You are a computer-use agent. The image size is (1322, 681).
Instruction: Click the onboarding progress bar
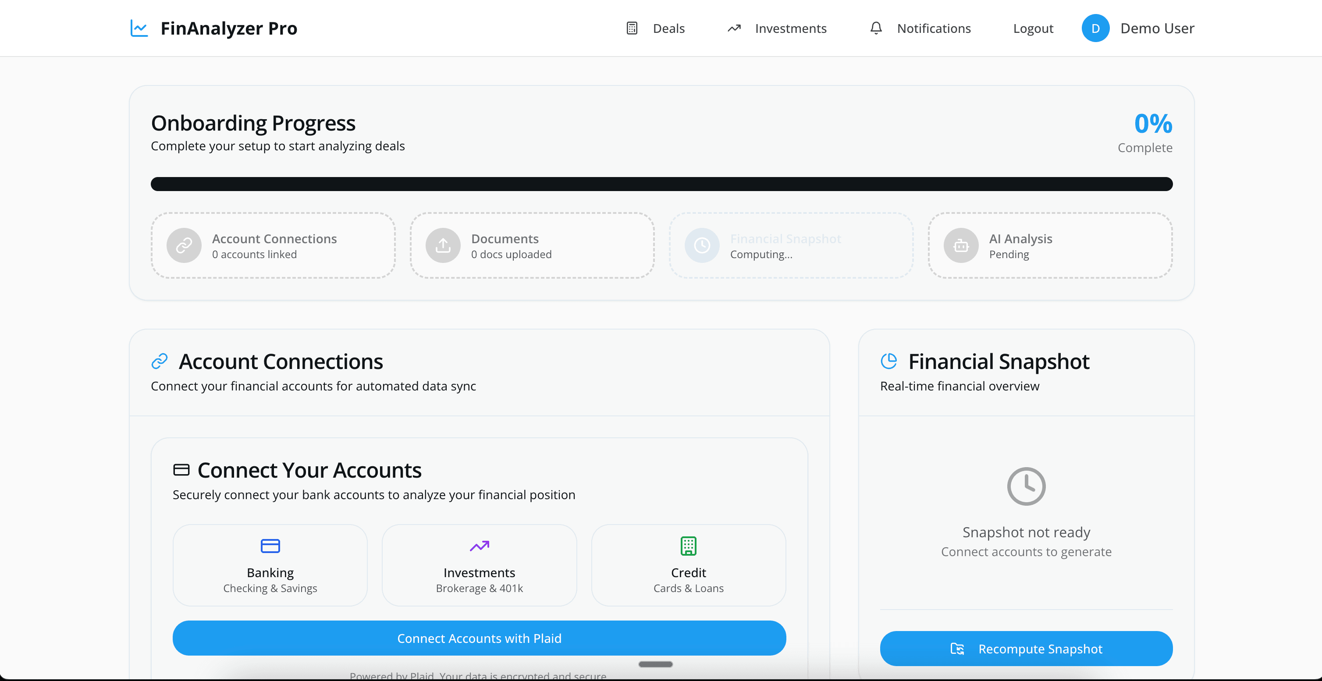[661, 184]
